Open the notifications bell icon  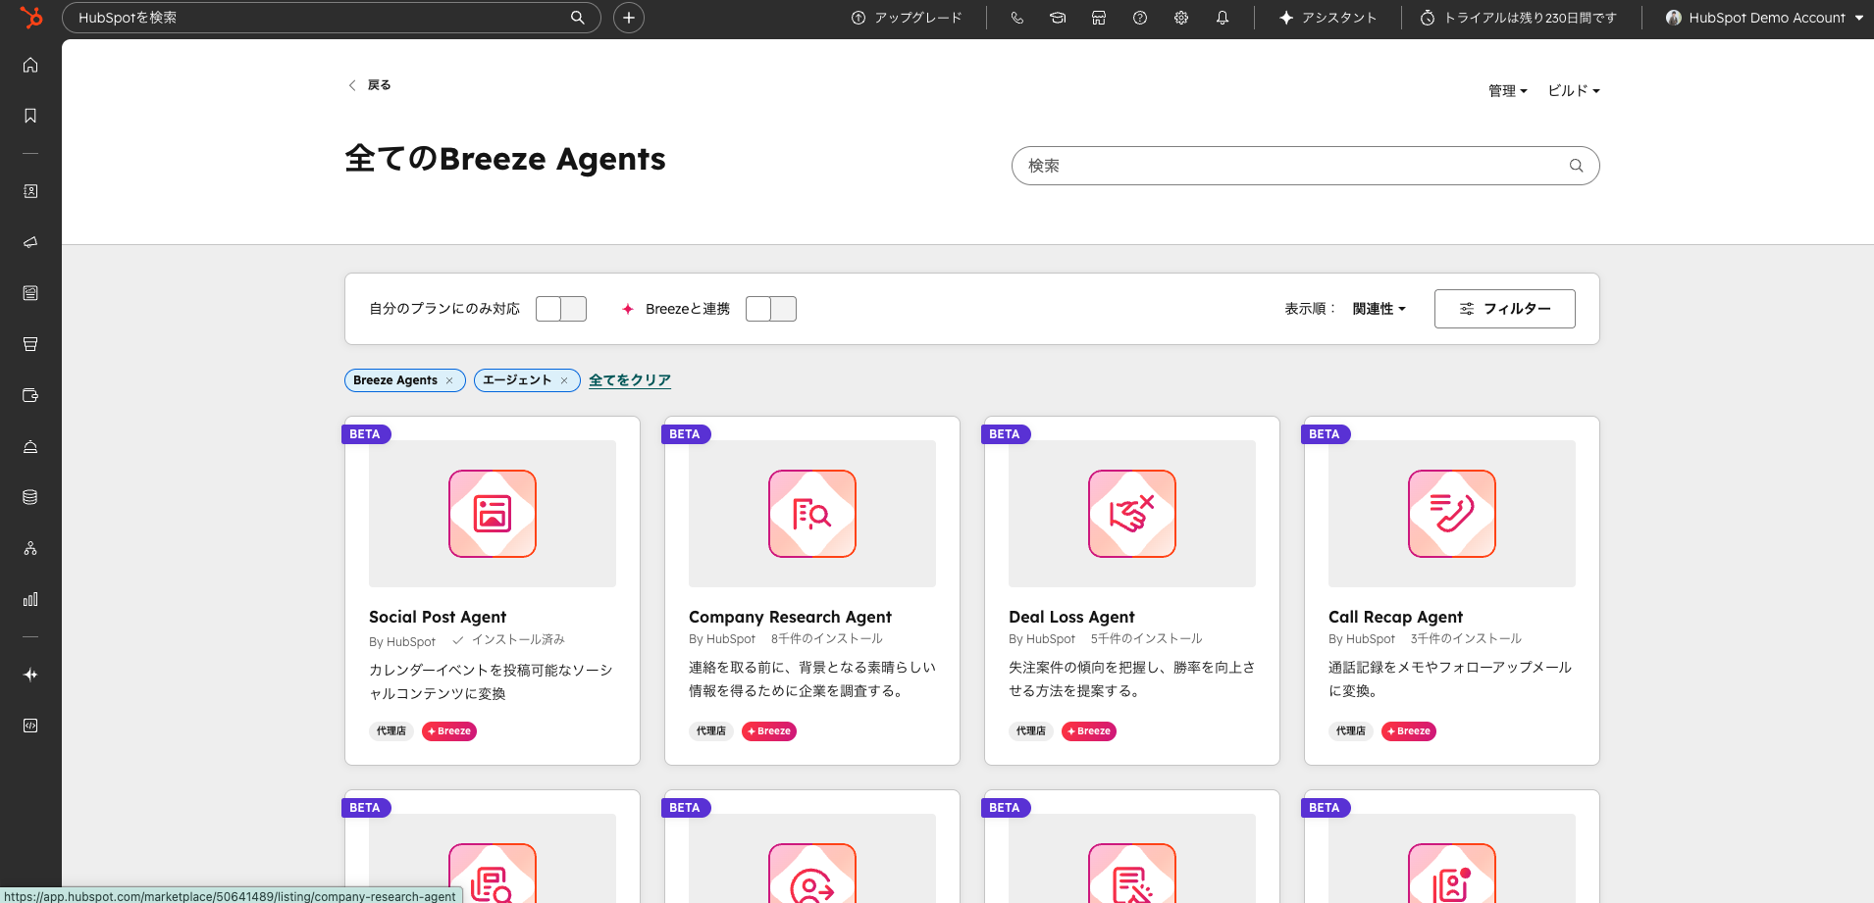click(1223, 18)
